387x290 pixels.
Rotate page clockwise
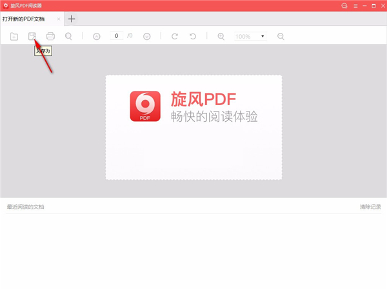pyautogui.click(x=175, y=36)
